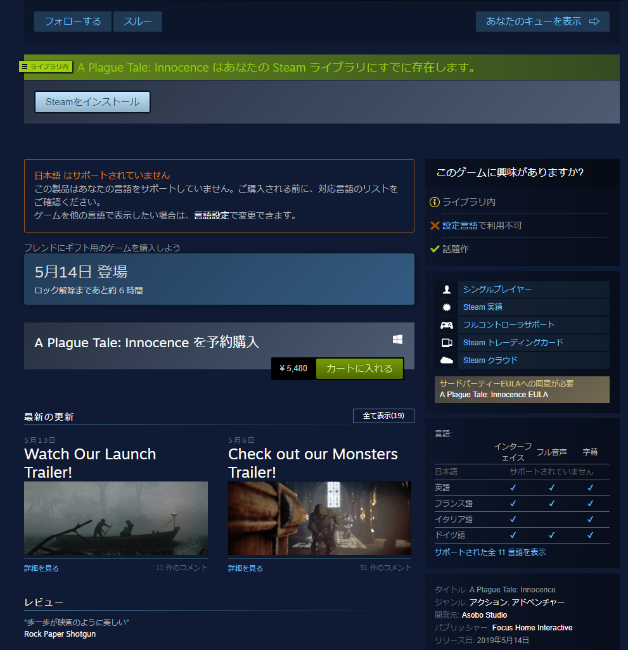Click the Windows platform icon
Screen dimensions: 628x650
[x=397, y=340]
